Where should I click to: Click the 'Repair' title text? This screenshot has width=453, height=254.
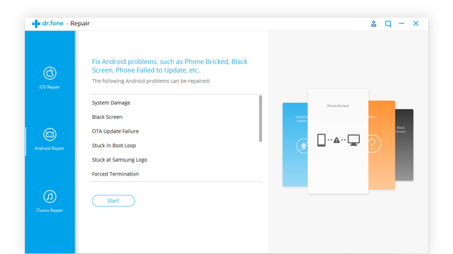(80, 23)
